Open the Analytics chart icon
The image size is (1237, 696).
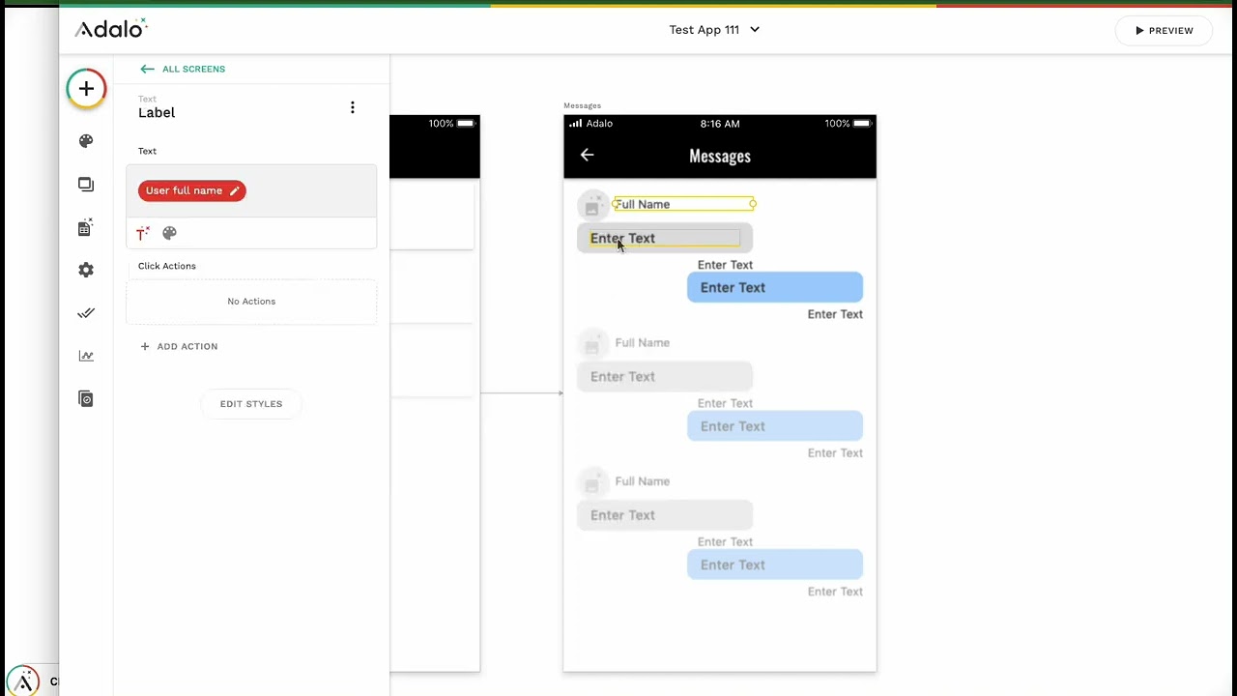click(x=86, y=356)
